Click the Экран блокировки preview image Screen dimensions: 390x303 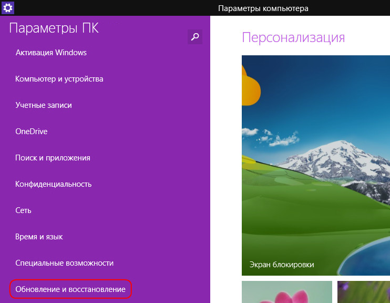[316, 165]
